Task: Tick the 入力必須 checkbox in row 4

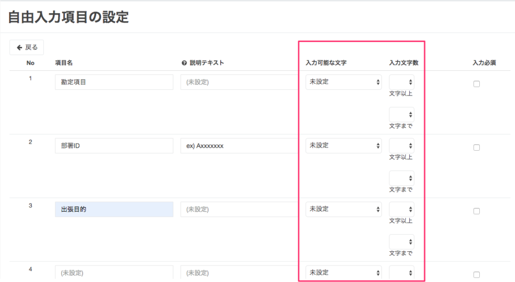Action: pos(476,274)
